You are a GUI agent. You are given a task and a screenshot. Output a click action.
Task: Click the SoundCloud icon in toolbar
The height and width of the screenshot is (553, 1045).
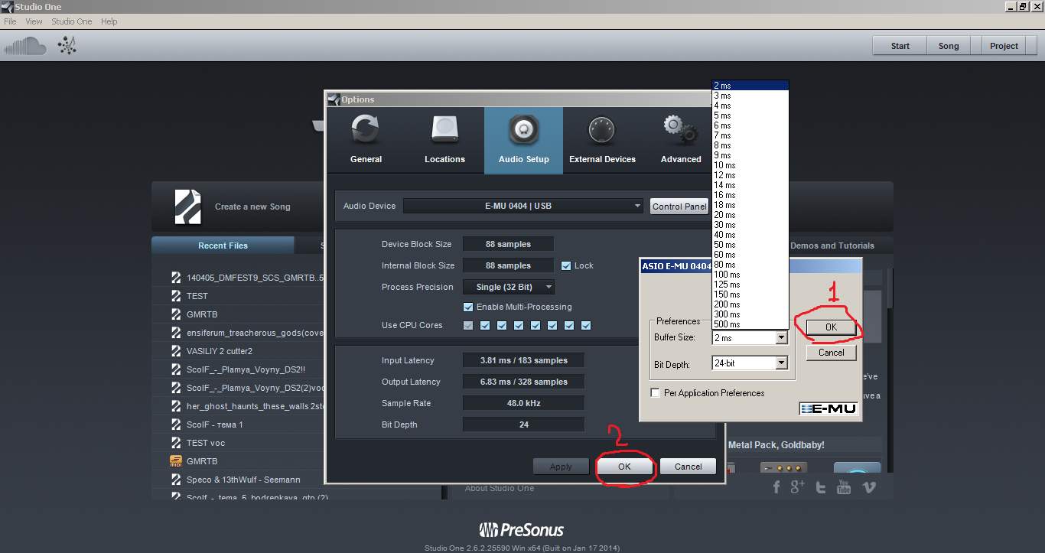pos(25,47)
